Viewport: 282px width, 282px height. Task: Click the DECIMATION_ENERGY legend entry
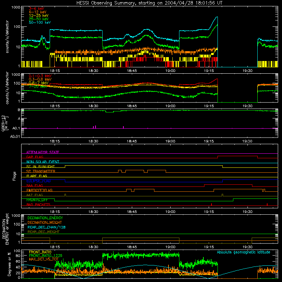click(x=45, y=218)
